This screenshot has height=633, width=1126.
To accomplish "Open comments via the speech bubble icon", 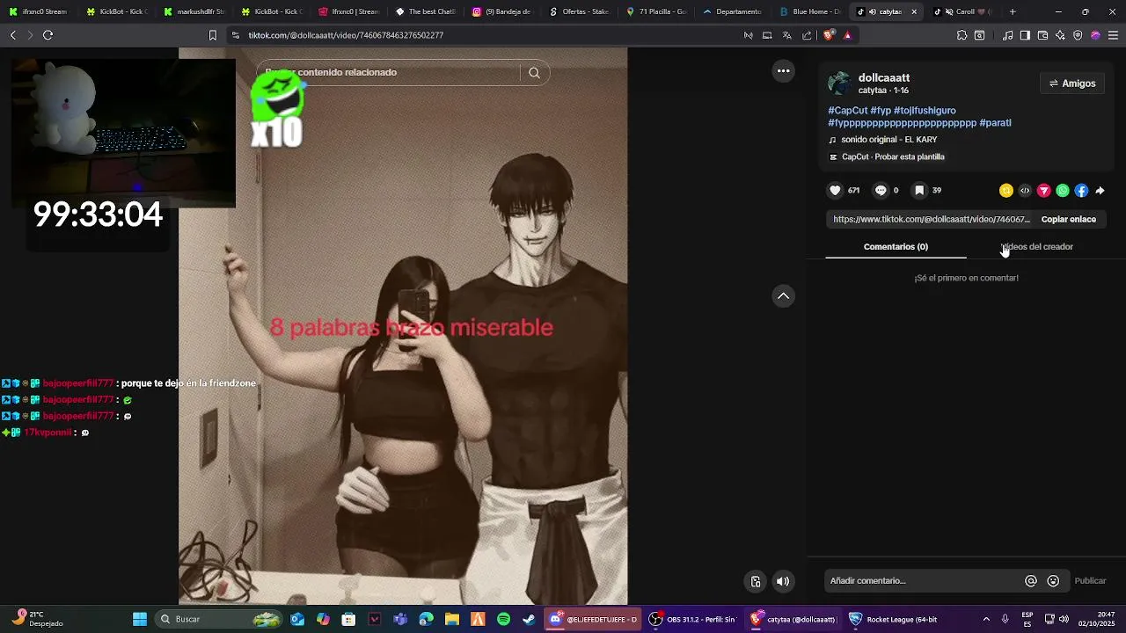I will 881,191.
